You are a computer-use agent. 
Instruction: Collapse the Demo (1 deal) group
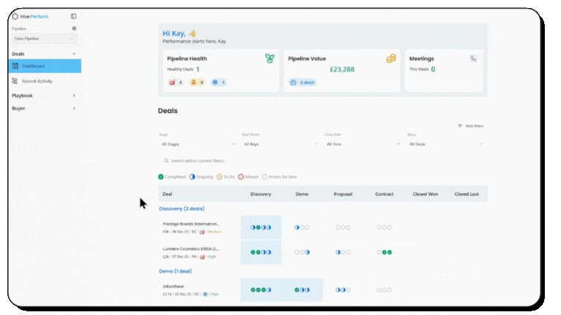(175, 271)
